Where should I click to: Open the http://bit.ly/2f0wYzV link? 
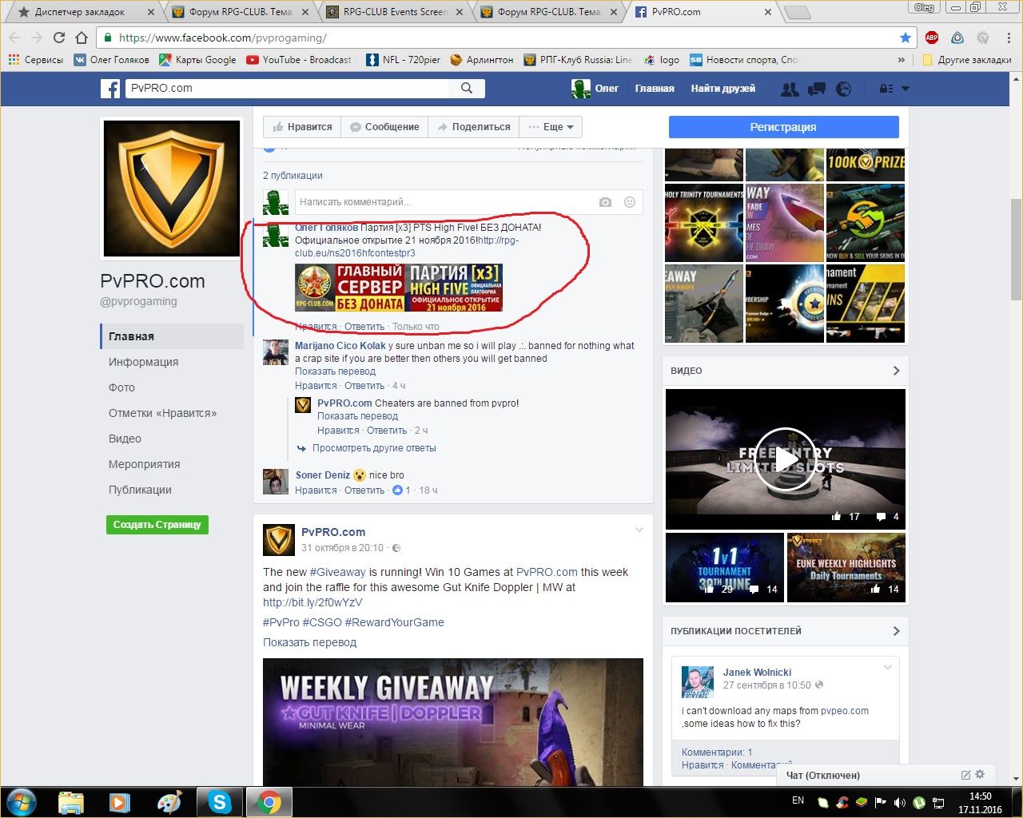pyautogui.click(x=312, y=602)
